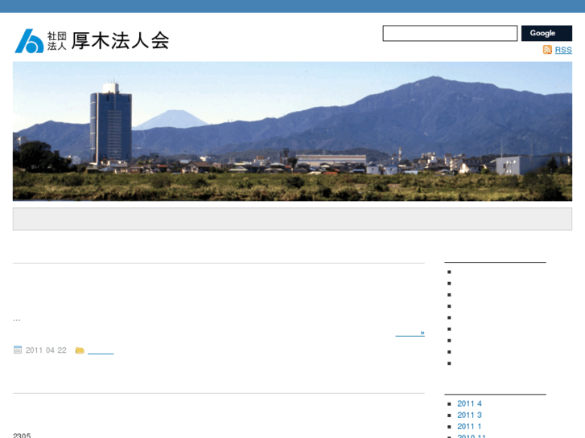Open the 2011 3 archive link
Viewport: 585px width, 438px height.
(x=469, y=415)
